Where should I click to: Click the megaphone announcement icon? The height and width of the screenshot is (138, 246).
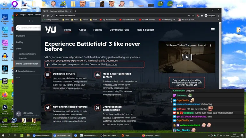(x=48, y=65)
